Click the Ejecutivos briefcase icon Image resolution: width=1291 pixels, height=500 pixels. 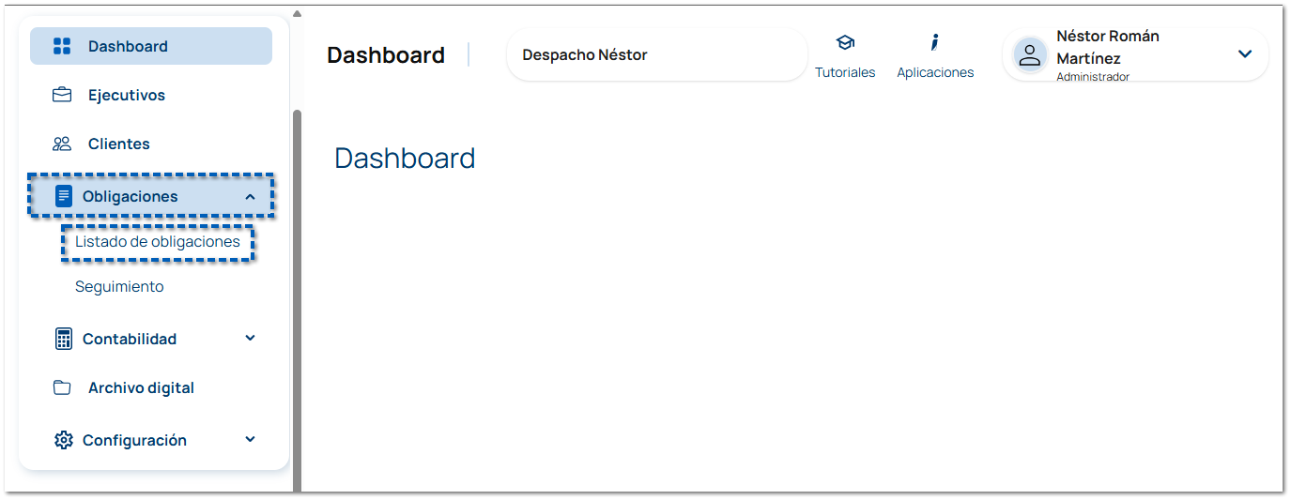tap(62, 95)
